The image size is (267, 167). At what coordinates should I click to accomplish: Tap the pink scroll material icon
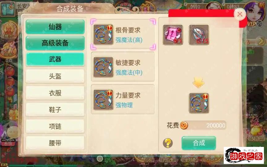(x=173, y=35)
